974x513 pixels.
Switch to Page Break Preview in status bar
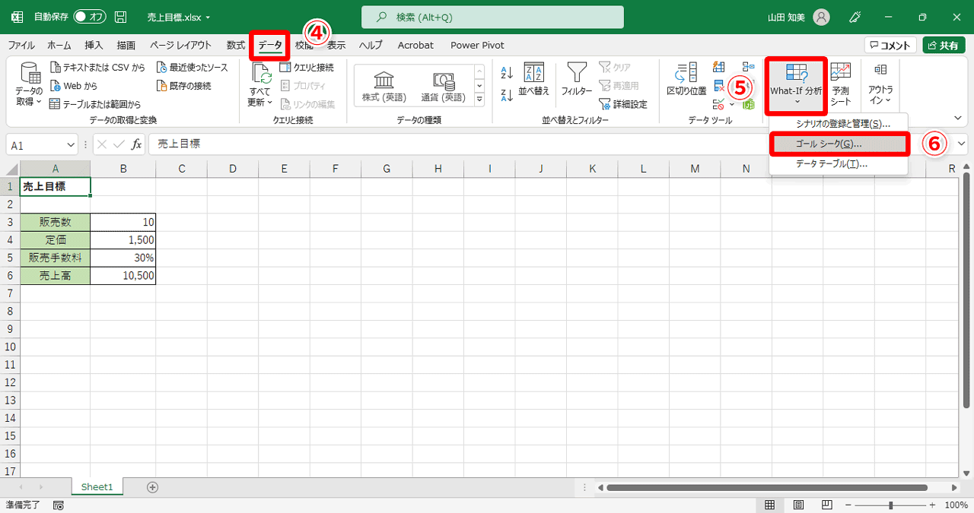click(x=826, y=505)
